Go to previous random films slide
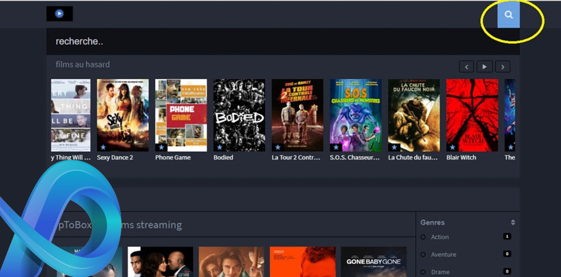This screenshot has width=561, height=277. (x=466, y=67)
